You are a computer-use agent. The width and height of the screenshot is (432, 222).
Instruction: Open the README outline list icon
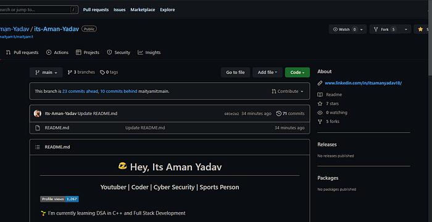coord(38,147)
